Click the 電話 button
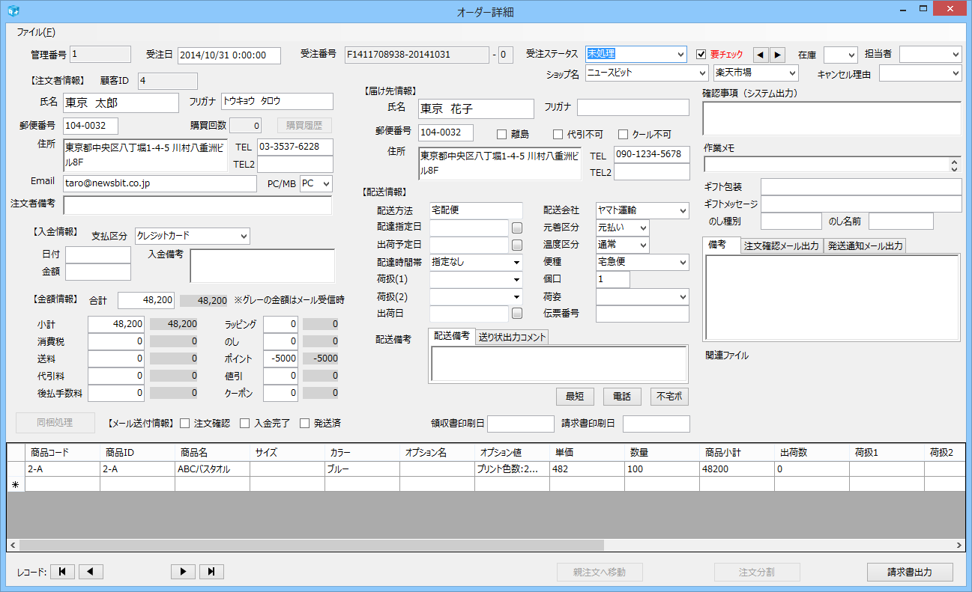The image size is (972, 592). (x=622, y=397)
